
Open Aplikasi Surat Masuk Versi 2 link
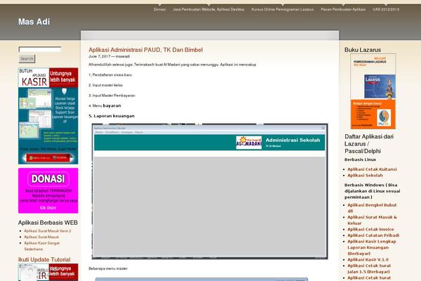pos(48,231)
